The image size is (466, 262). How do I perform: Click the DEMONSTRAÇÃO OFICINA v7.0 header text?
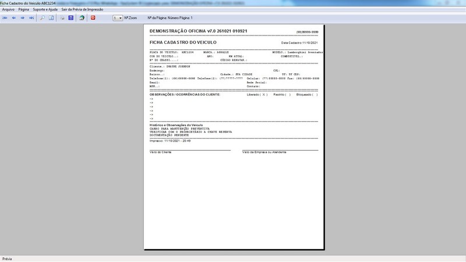pyautogui.click(x=198, y=31)
